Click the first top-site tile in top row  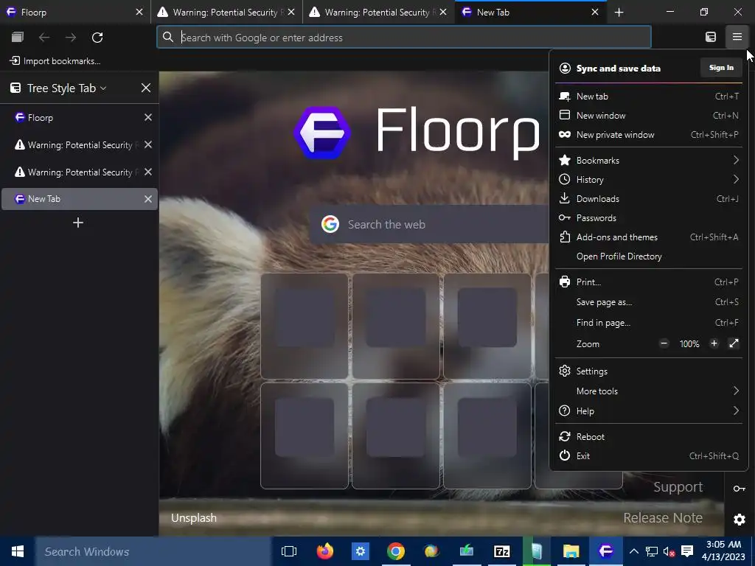click(305, 326)
